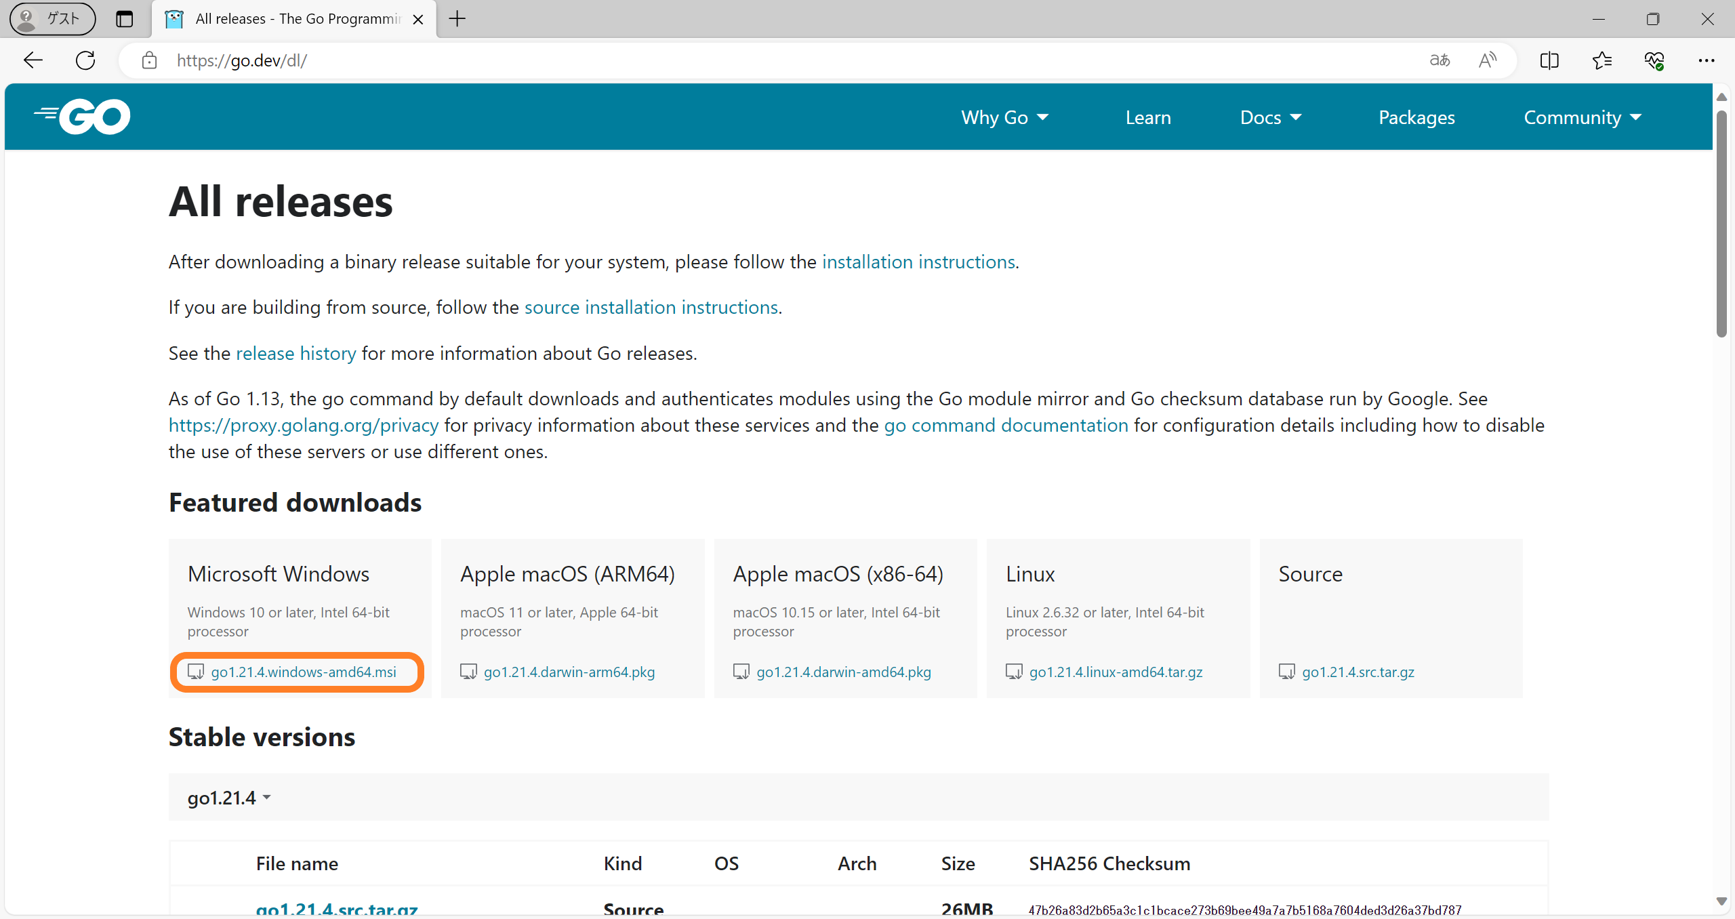Click the Featured downloads heading
Screen dimensions: 1735x919
[x=295, y=503]
